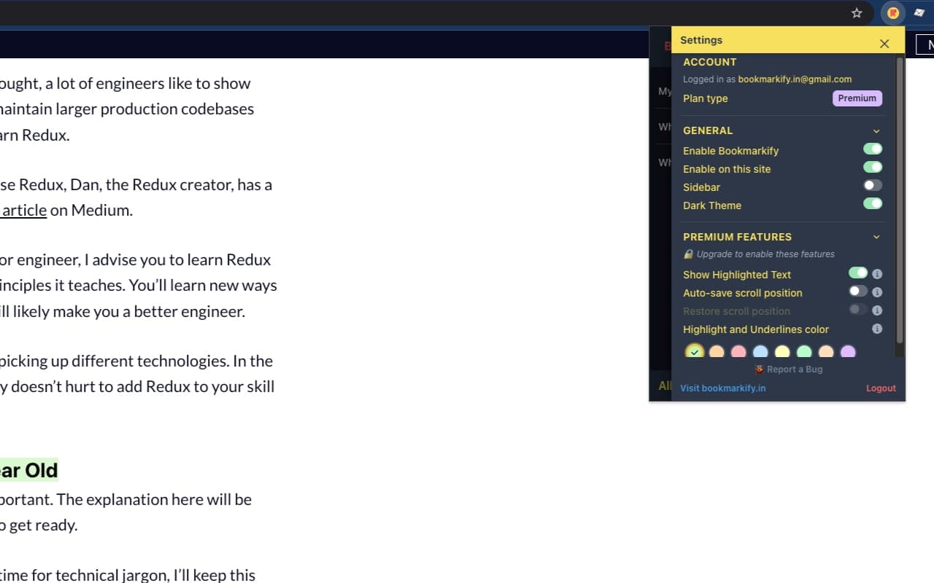
Task: Click the info icon next to Auto-save scroll position
Action: point(877,291)
